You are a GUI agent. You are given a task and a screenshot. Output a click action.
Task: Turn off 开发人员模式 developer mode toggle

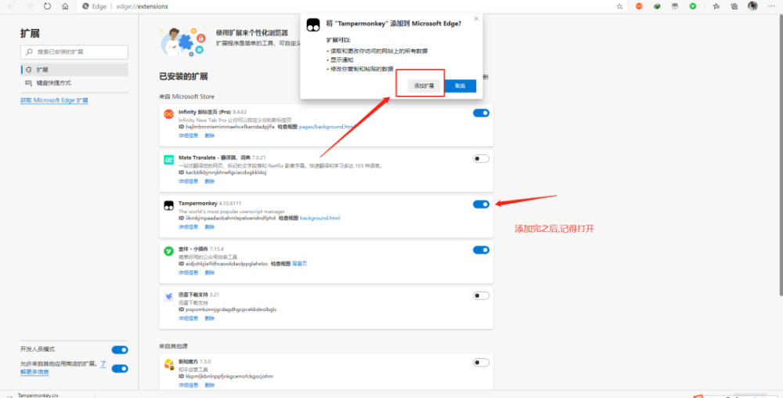120,350
